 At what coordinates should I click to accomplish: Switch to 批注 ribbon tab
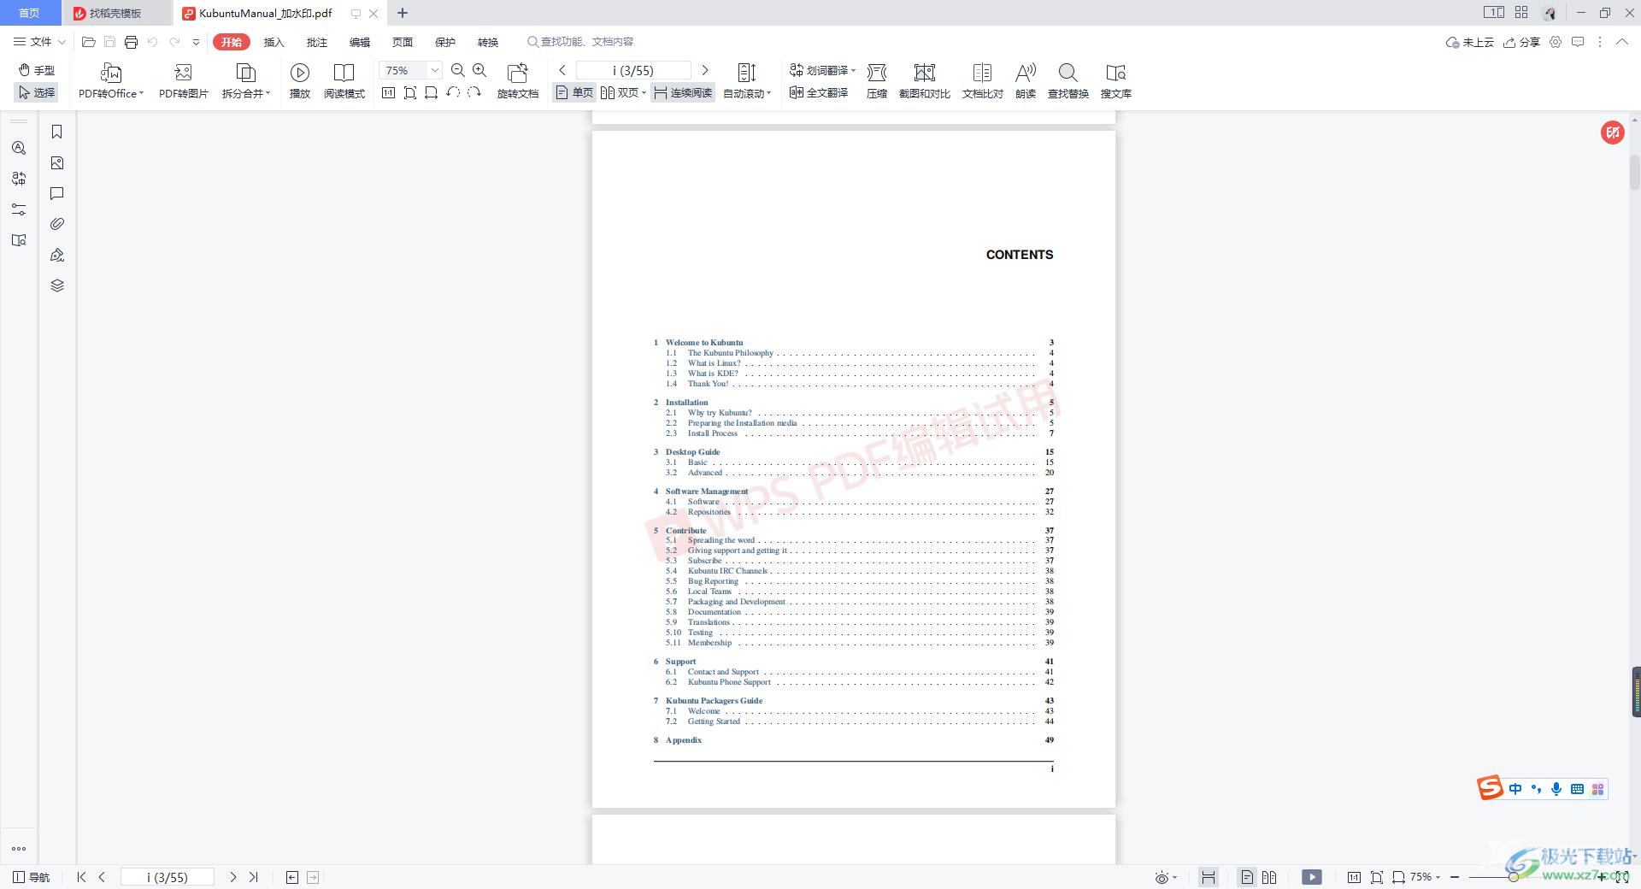[316, 42]
